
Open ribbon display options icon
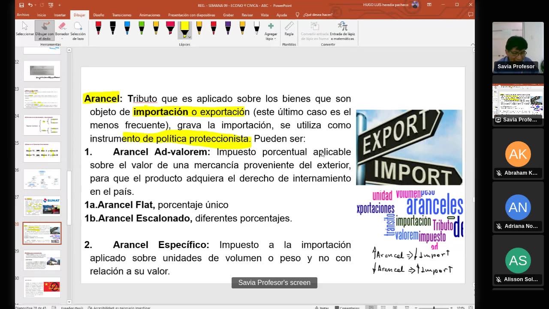(429, 5)
